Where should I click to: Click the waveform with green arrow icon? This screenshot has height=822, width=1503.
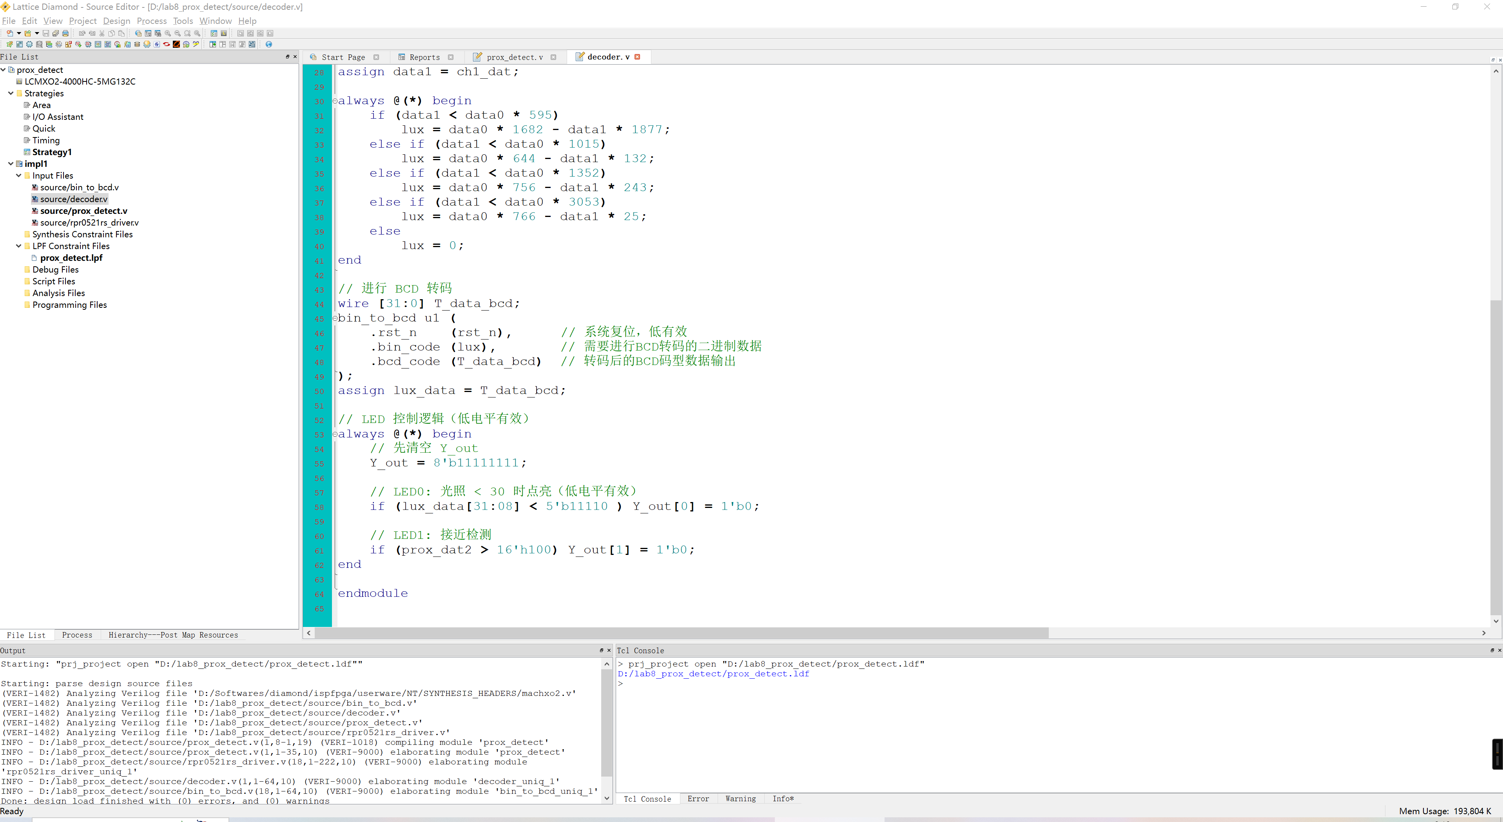pos(78,44)
